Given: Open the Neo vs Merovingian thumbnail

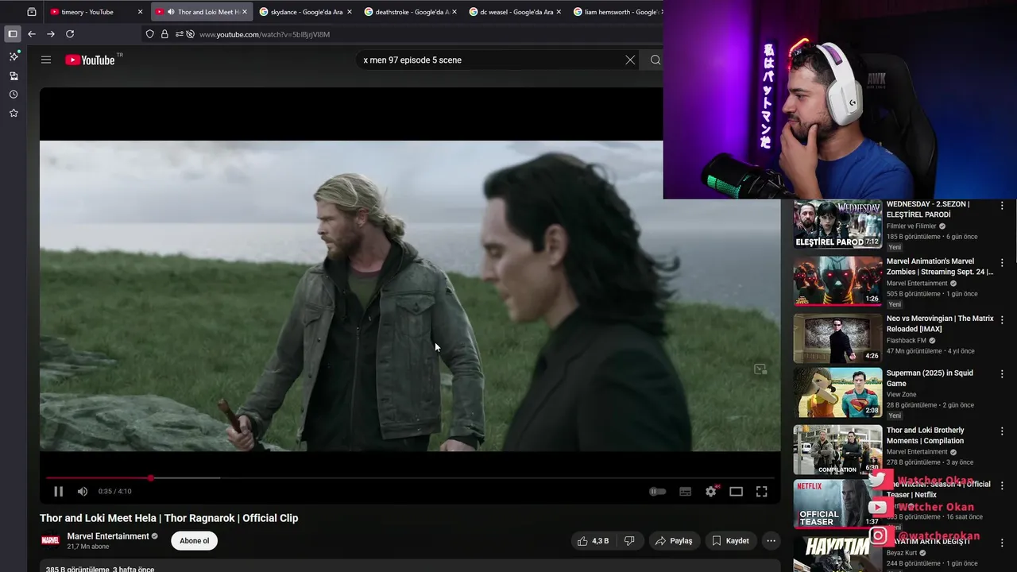Looking at the screenshot, I should (837, 339).
